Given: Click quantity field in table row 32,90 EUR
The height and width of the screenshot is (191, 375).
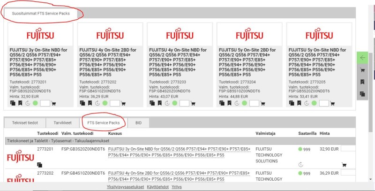Looking at the screenshot, I should (x=348, y=149).
